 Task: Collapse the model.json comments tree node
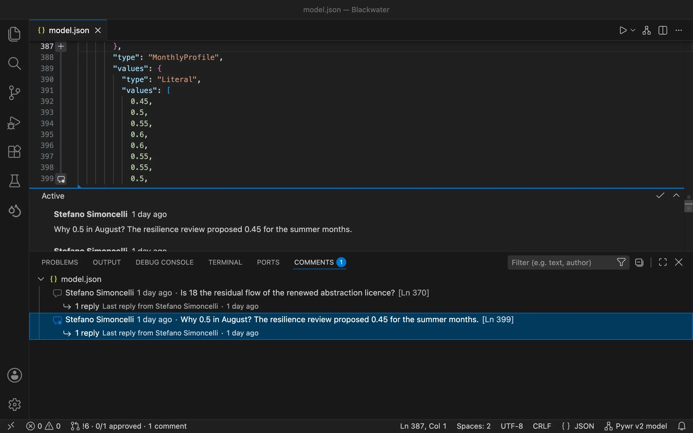[41, 279]
